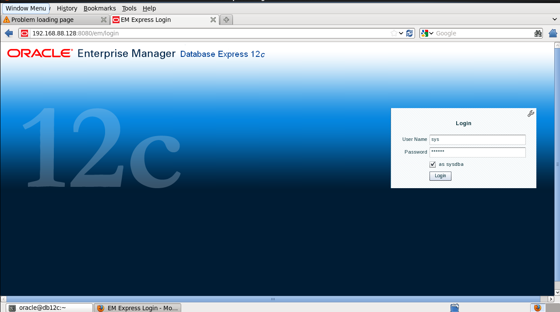
Task: Click the Firefox workspace icon at the bottom right
Action: [x=537, y=308]
